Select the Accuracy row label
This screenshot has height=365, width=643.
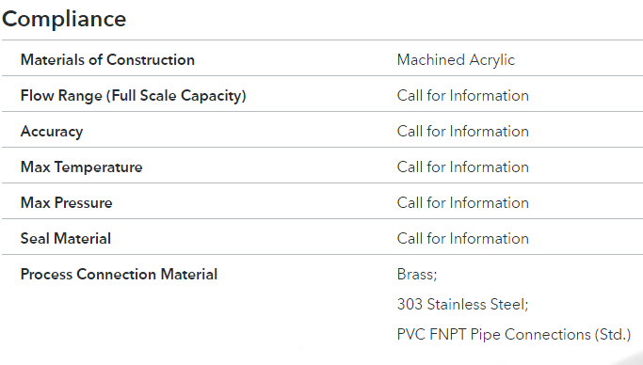pyautogui.click(x=52, y=132)
